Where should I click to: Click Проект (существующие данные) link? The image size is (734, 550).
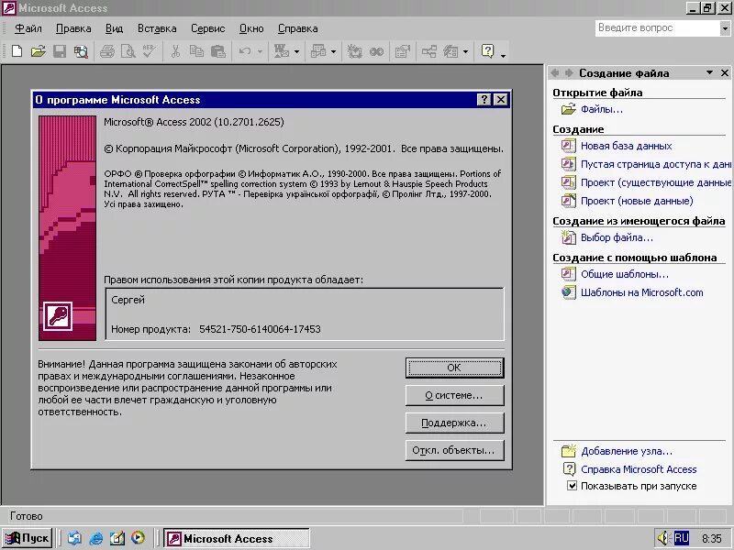coord(656,182)
